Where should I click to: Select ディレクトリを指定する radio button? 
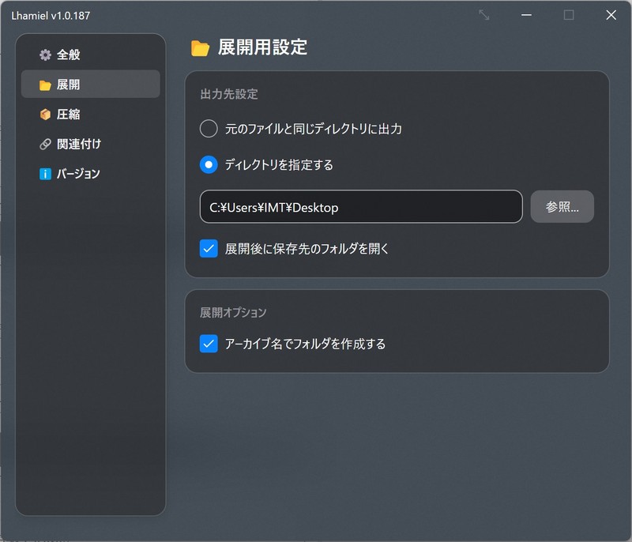click(x=209, y=164)
